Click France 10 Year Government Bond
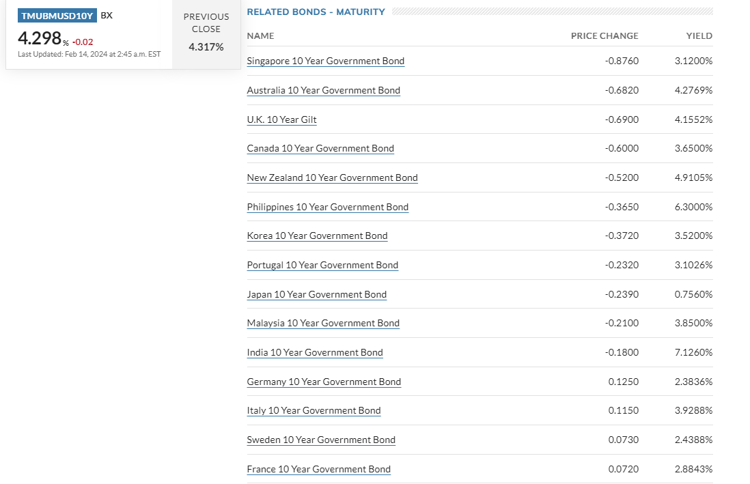Image resolution: width=750 pixels, height=484 pixels. (x=318, y=469)
